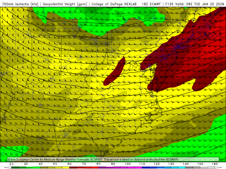Click the "20" color scale label
The image size is (226, 169).
pos(11,164)
